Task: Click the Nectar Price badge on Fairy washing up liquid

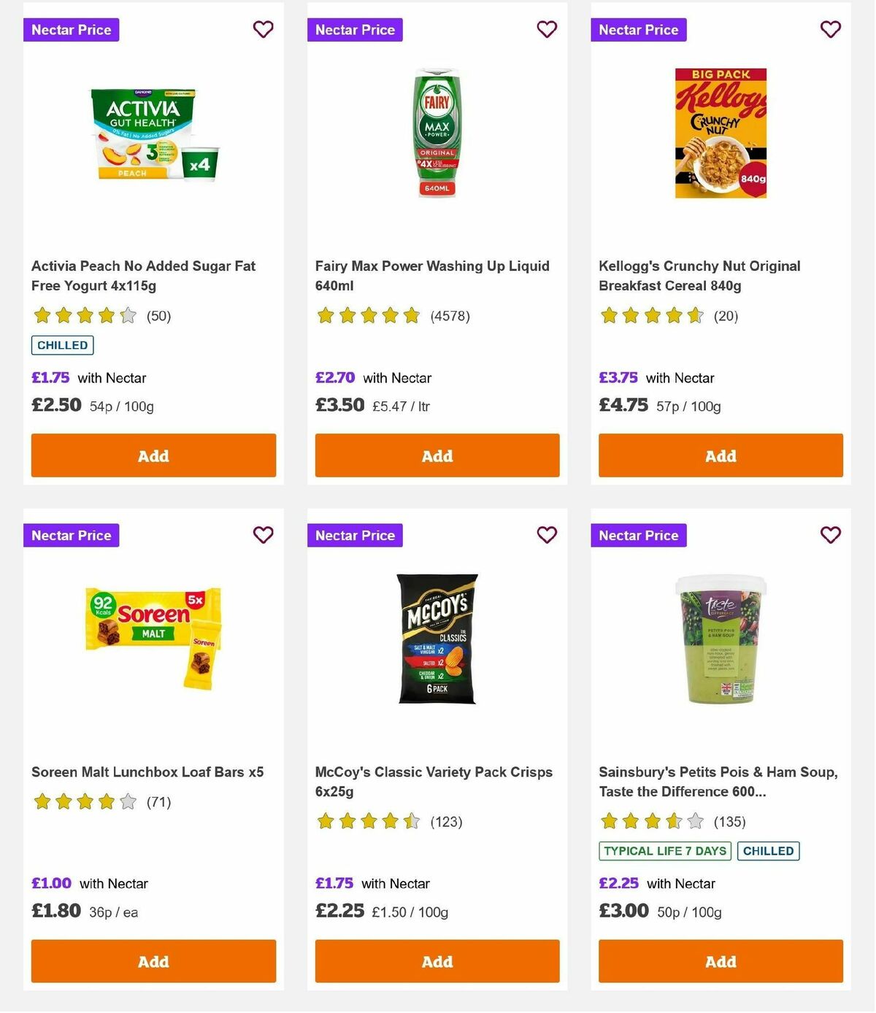Action: click(356, 30)
